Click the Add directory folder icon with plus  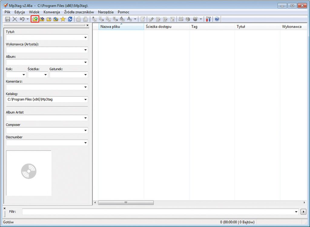coord(42,19)
